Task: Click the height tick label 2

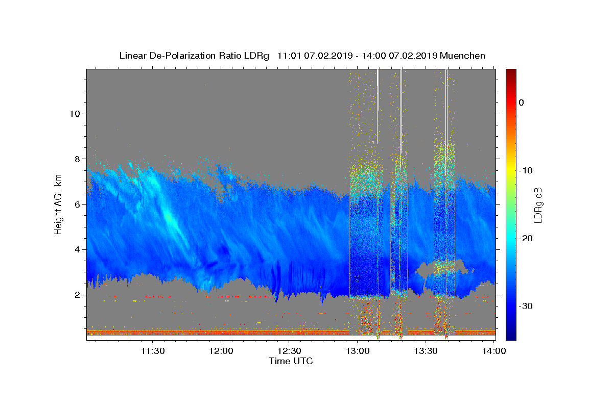Action: point(79,295)
